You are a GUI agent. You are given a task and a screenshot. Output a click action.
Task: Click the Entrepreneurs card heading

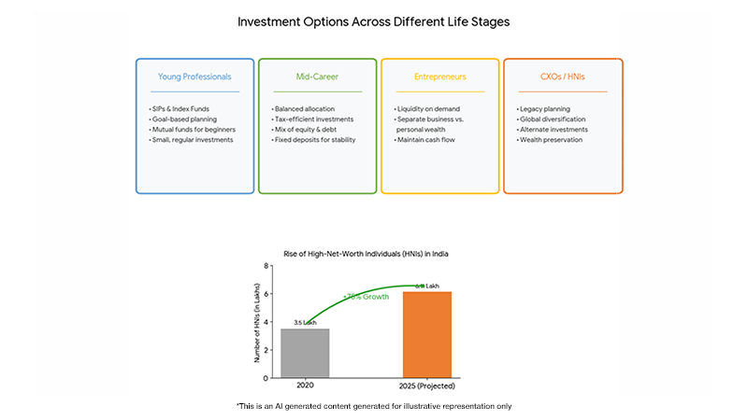coord(440,77)
